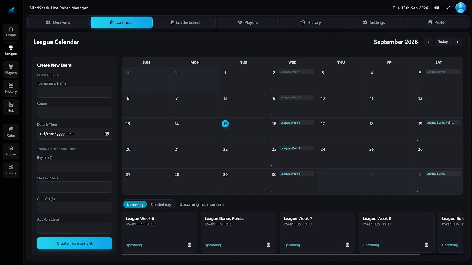Viewport: 472px width, 265px height.
Task: Delete the League Week 6 tournament
Action: [189, 245]
